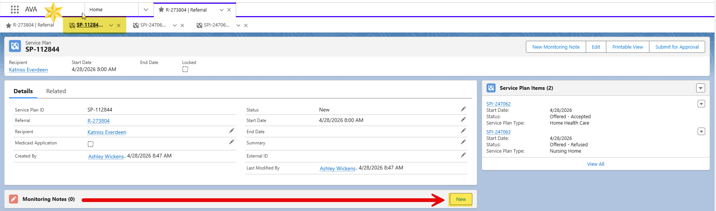716x211 pixels.
Task: Close the first SPI-24706 subtab
Action: (182, 25)
